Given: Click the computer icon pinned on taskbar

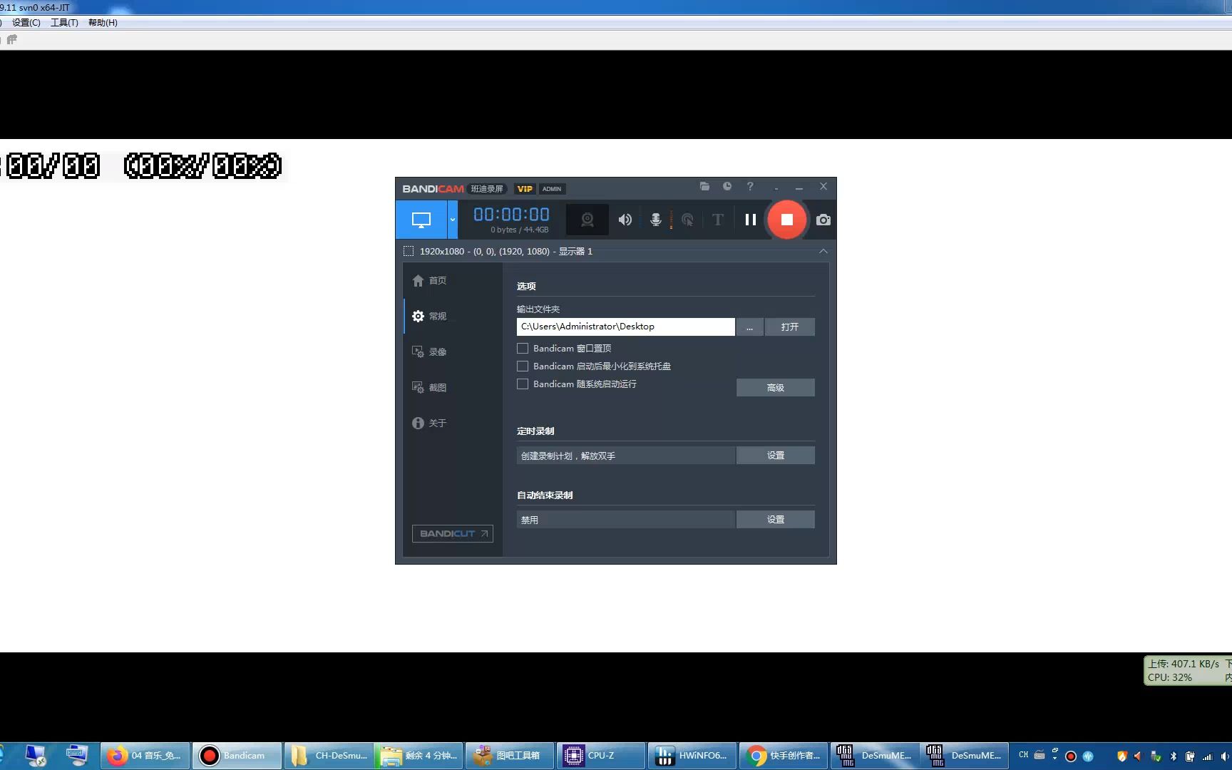Looking at the screenshot, I should (x=36, y=756).
